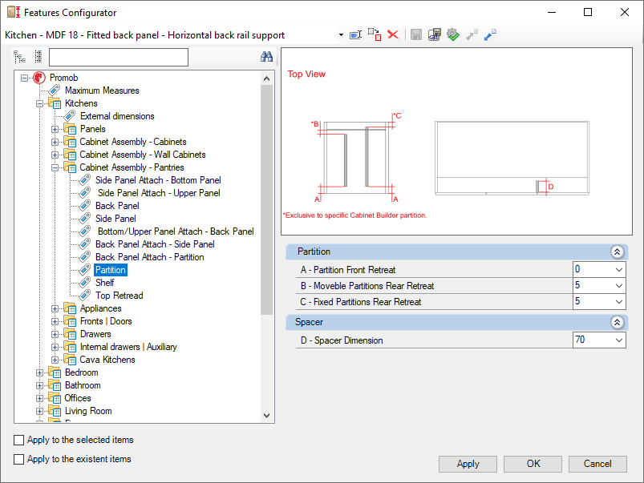Select Back Panel Attach - Partition item

[x=149, y=257]
